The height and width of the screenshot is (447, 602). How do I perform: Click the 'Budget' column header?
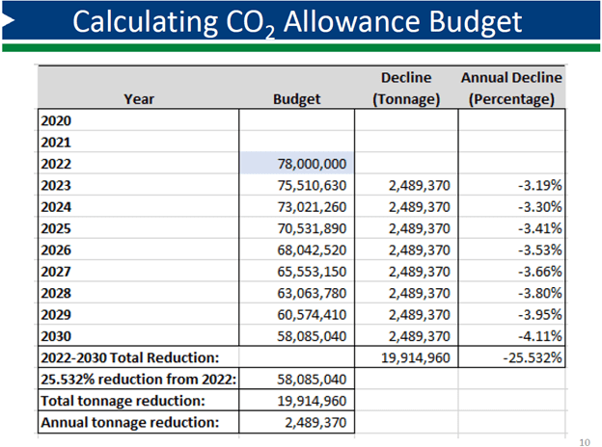[297, 97]
